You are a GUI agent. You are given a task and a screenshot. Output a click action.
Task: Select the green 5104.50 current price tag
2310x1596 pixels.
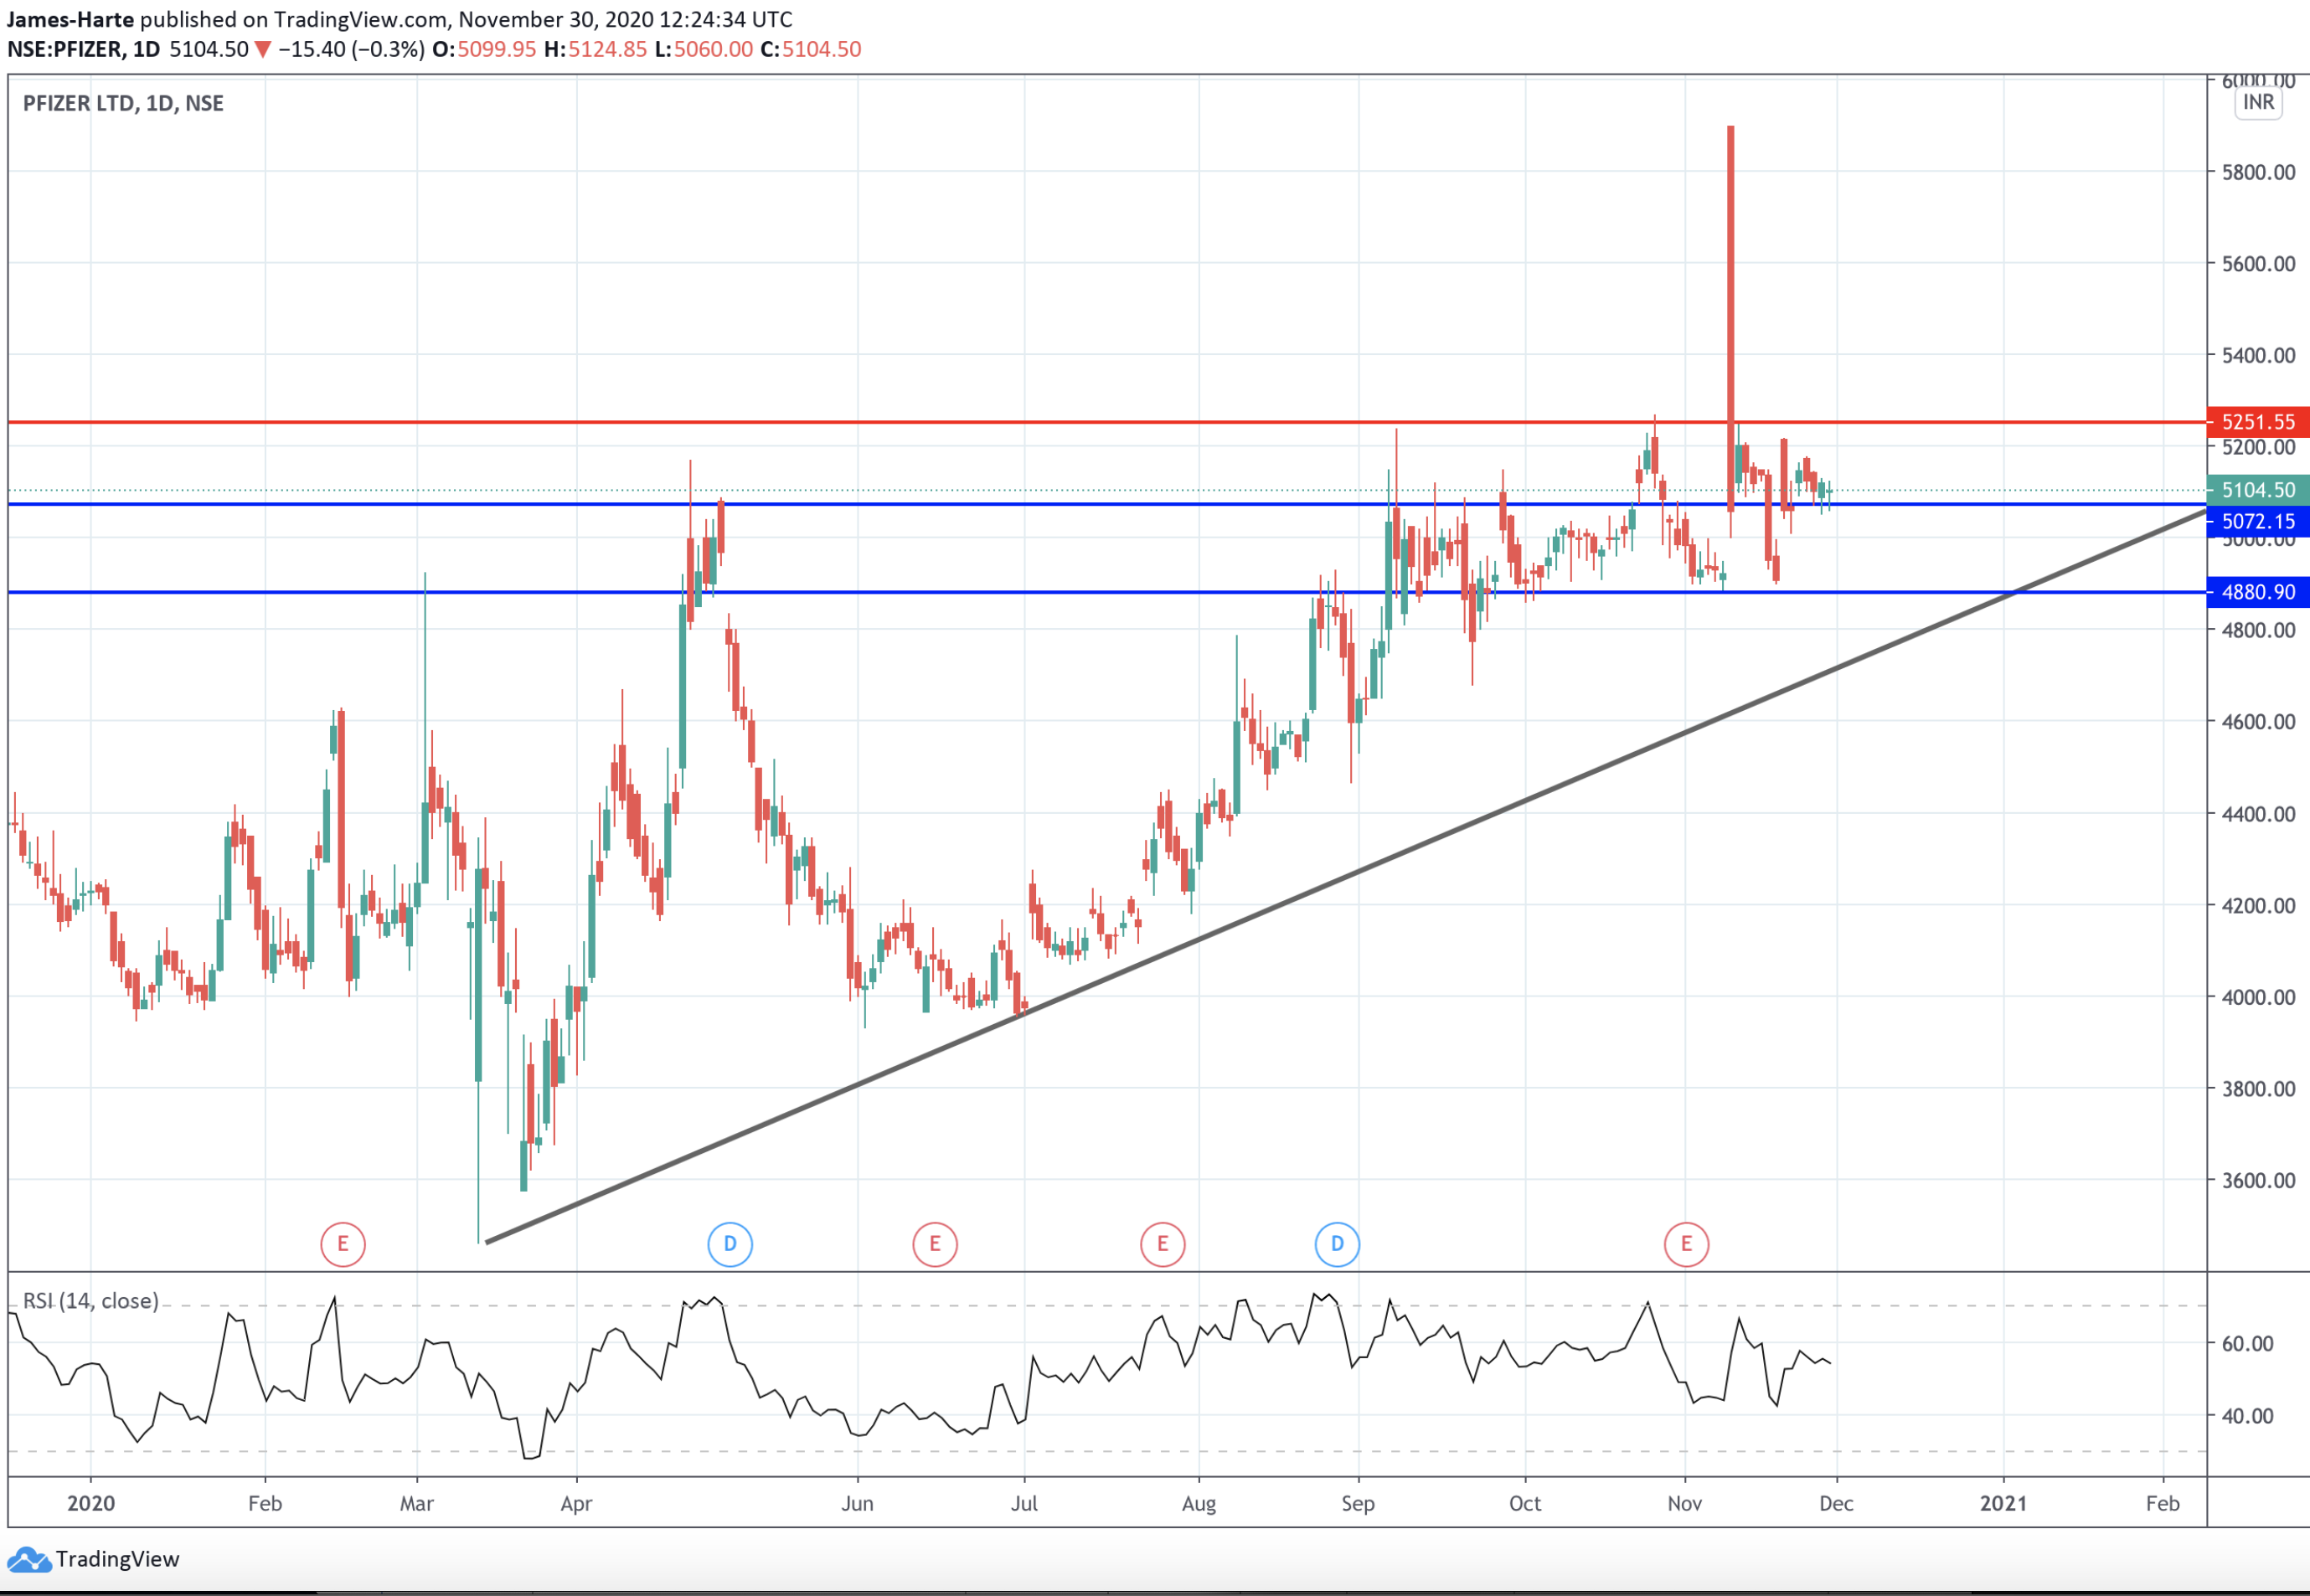pyautogui.click(x=2258, y=490)
